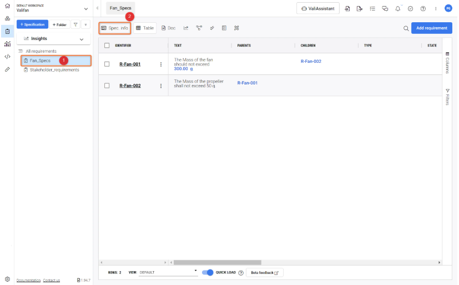Open the code scripting icon in the sidebar
This screenshot has width=459, height=285.
tap(7, 57)
